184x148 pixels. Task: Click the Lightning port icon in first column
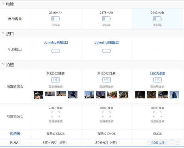click(55, 51)
